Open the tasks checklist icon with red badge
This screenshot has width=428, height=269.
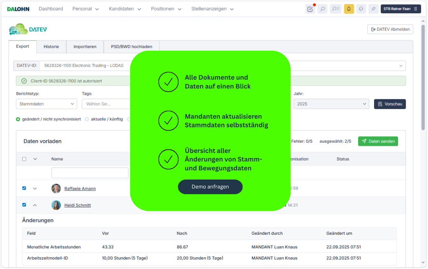tap(310, 9)
